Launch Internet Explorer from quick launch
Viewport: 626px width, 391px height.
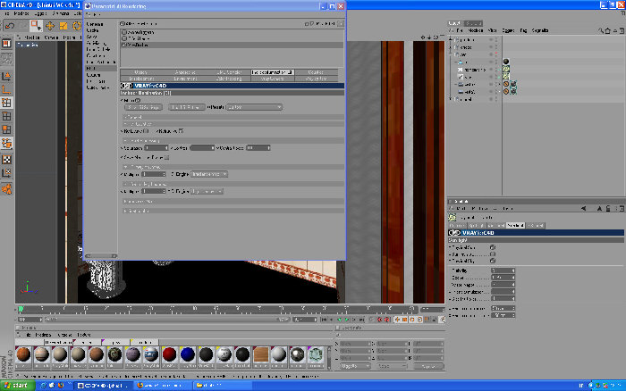(x=44, y=386)
